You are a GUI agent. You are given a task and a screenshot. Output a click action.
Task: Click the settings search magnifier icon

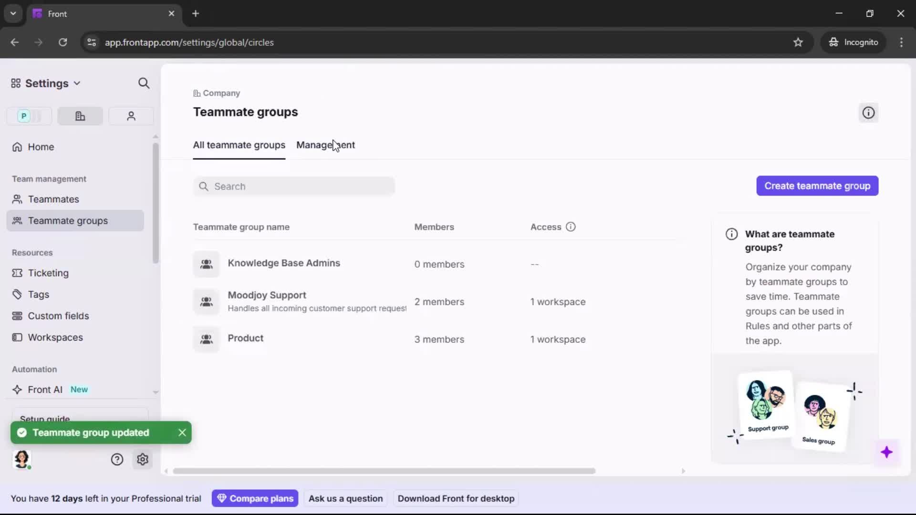pyautogui.click(x=144, y=83)
